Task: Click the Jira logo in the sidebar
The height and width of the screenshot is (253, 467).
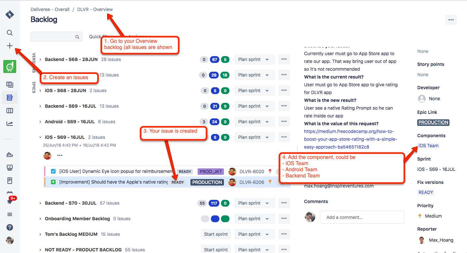Action: point(10,15)
